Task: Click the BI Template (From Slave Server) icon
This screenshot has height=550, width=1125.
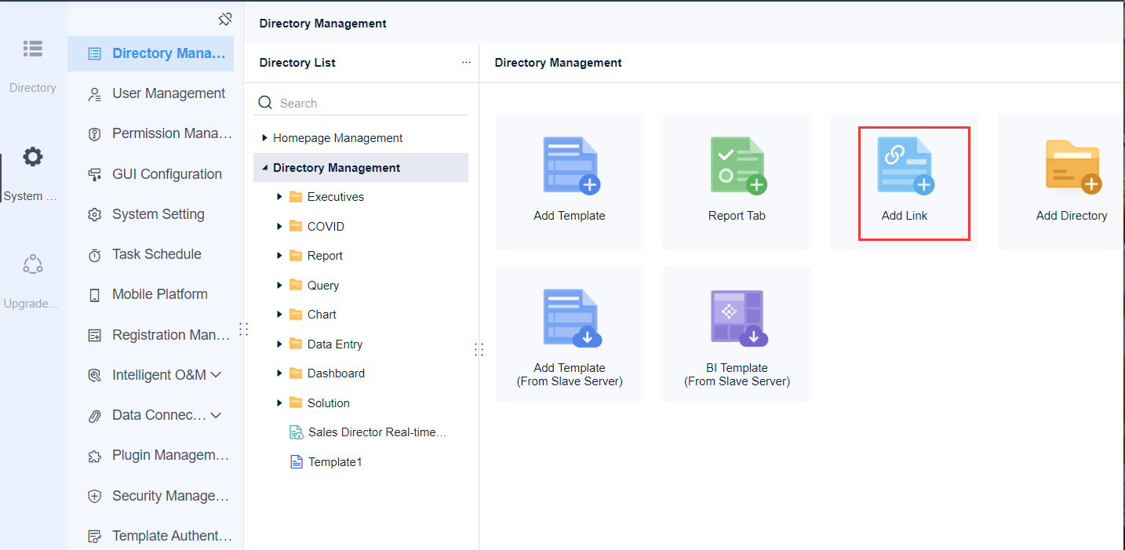Action: [736, 317]
